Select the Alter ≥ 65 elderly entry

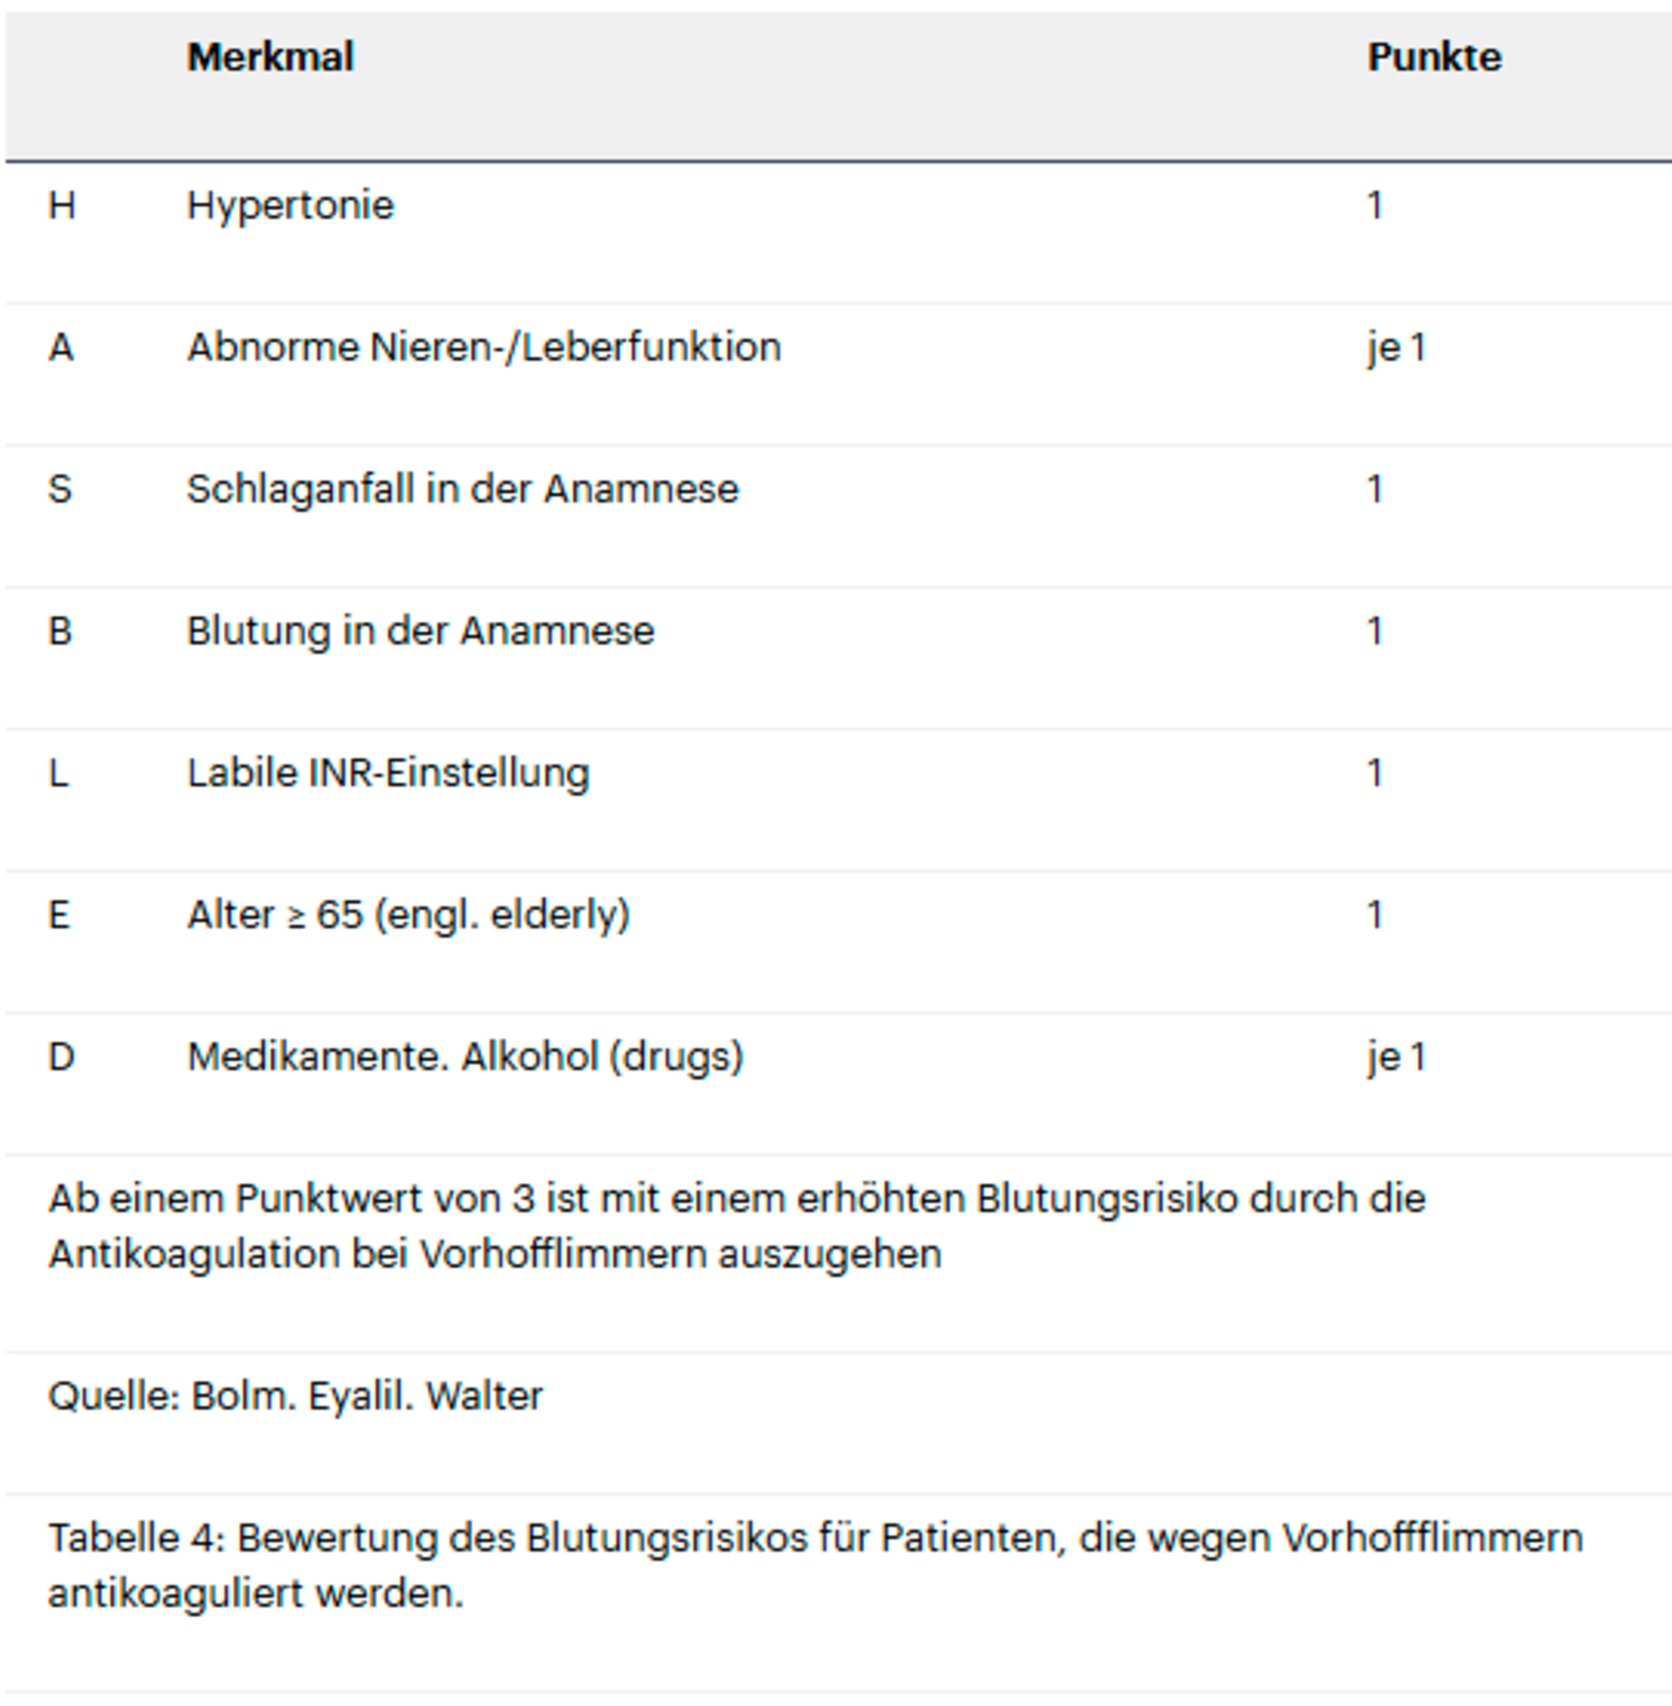(x=408, y=915)
